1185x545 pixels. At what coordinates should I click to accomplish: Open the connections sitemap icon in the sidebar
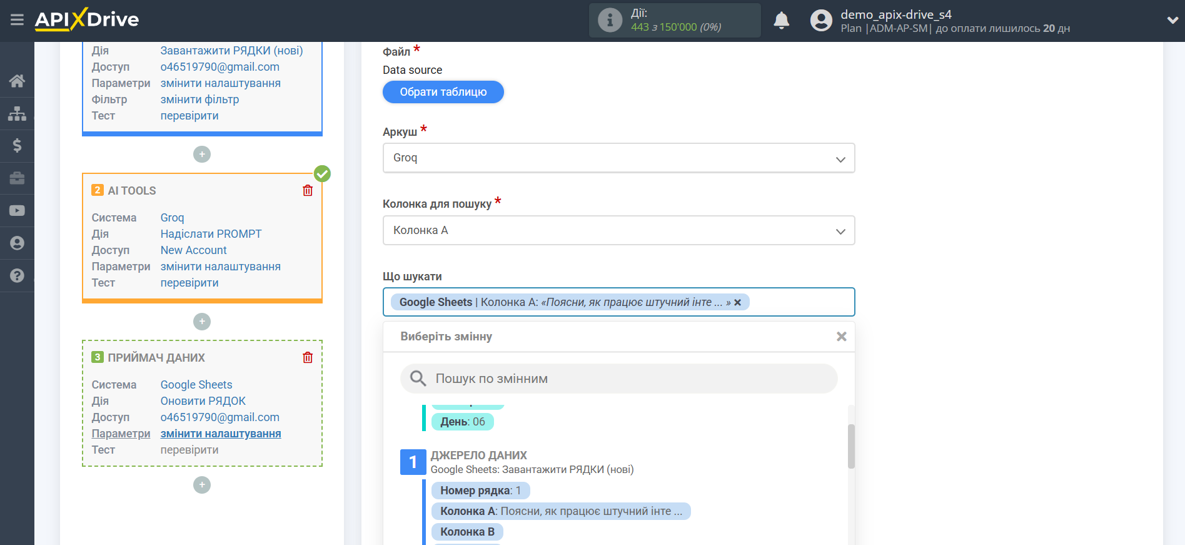(x=17, y=113)
